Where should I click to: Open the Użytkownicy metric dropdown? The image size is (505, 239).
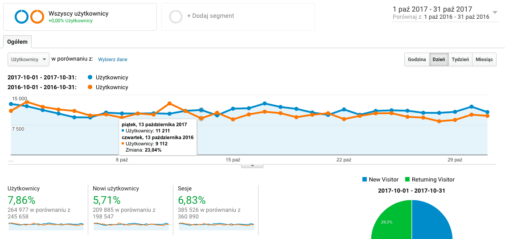[x=29, y=60]
